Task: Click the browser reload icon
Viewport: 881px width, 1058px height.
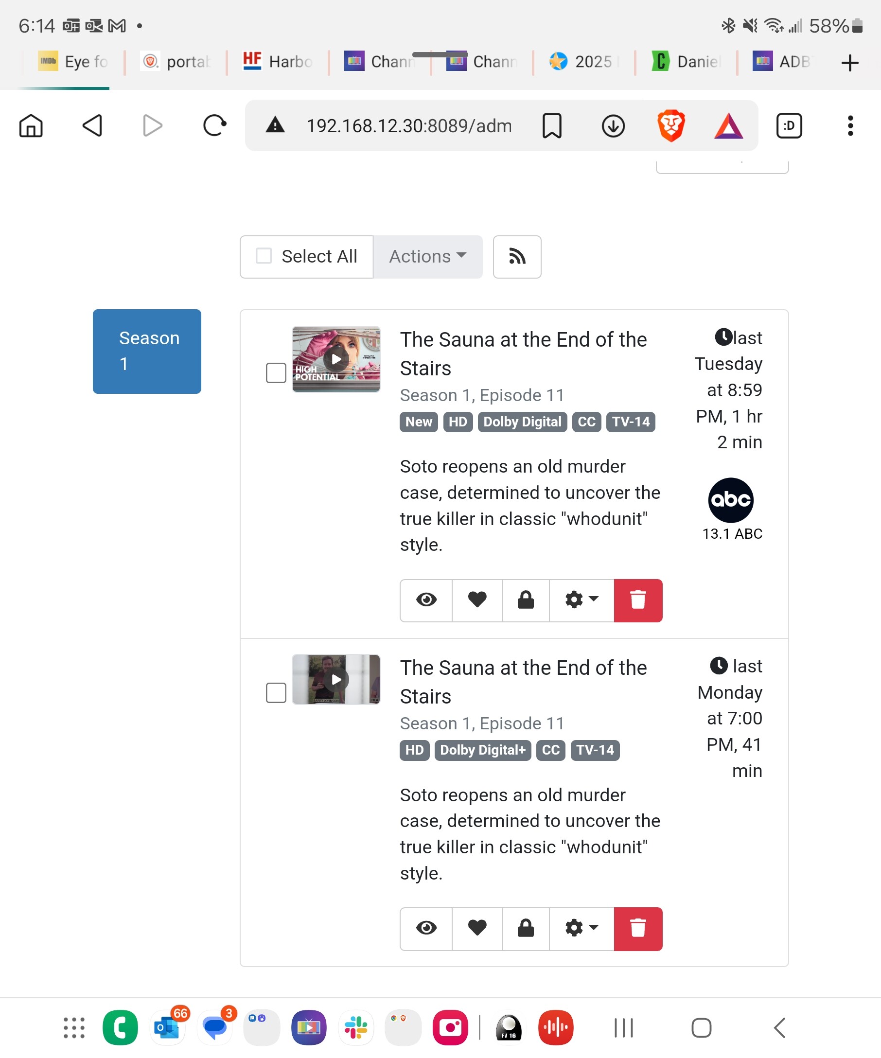Action: [214, 126]
